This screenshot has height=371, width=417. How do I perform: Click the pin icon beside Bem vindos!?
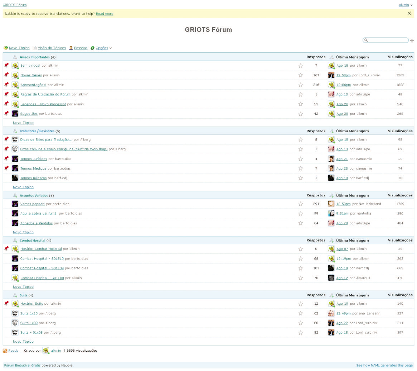pos(6,65)
